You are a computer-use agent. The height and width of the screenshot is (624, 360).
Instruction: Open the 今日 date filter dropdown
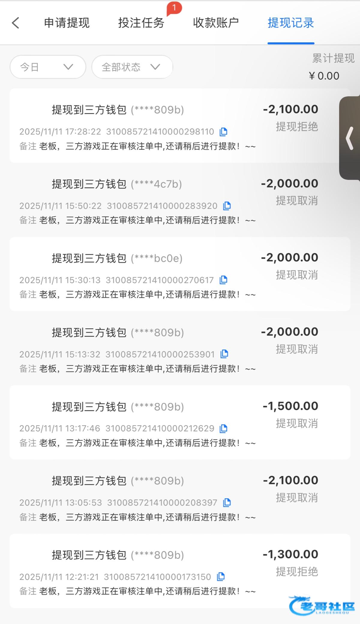pyautogui.click(x=48, y=67)
